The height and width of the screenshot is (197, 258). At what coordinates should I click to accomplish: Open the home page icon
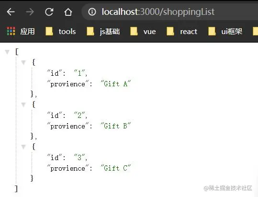pos(68,12)
